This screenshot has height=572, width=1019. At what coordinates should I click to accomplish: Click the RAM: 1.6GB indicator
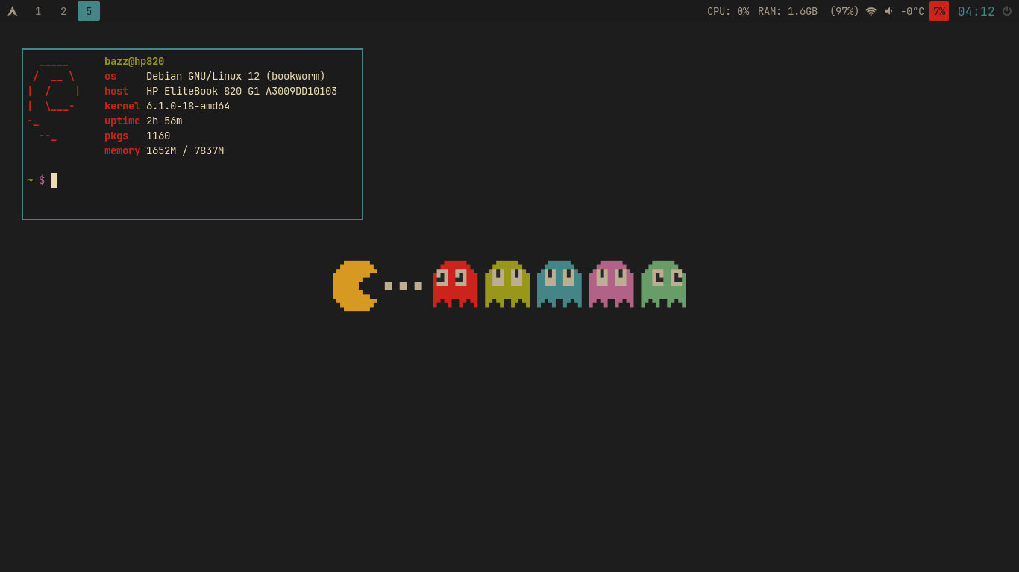click(x=788, y=12)
